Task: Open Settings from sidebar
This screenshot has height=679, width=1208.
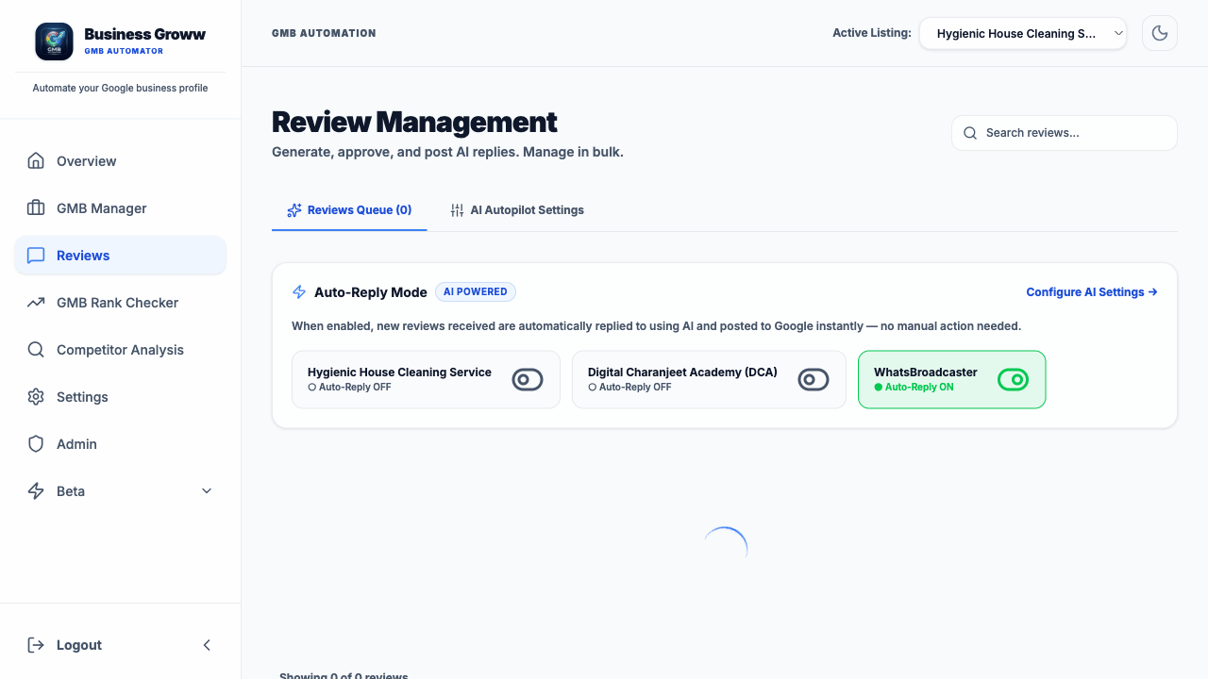Action: (121, 397)
